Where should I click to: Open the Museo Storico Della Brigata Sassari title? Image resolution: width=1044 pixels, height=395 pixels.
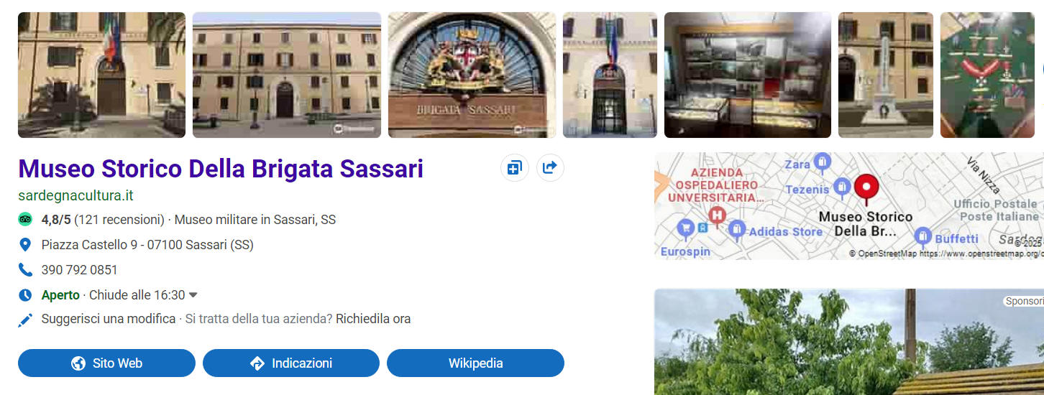(221, 169)
